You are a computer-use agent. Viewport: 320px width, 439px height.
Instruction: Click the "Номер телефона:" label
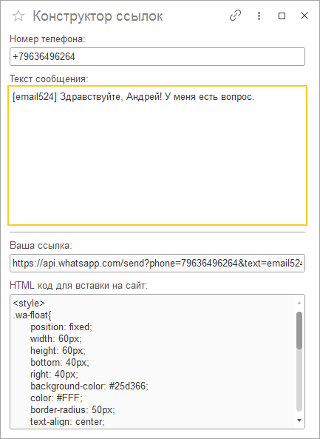tap(47, 39)
